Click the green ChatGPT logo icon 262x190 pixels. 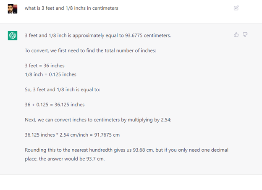tap(13, 36)
